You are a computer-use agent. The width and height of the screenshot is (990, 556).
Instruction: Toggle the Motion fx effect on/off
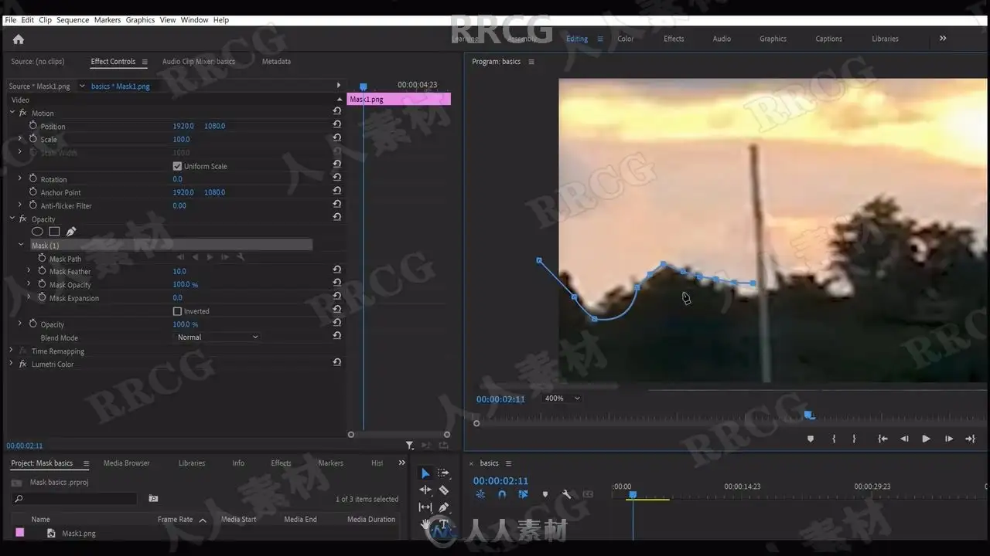pyautogui.click(x=23, y=113)
